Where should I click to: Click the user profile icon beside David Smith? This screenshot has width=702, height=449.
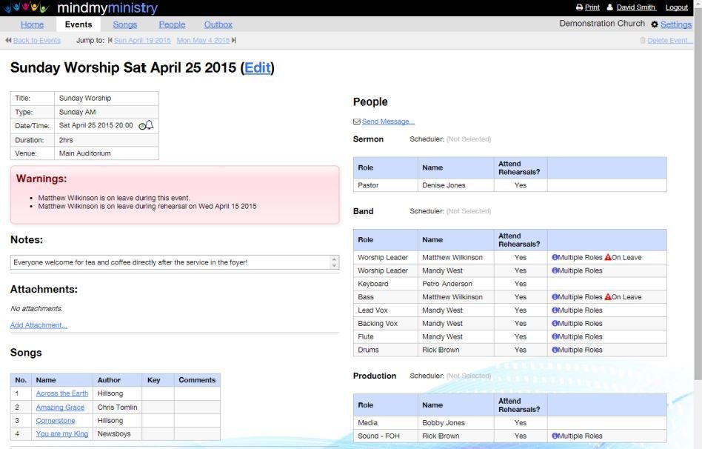click(609, 7)
